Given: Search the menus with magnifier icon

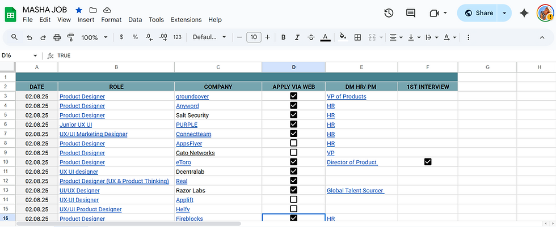Looking at the screenshot, I should [x=15, y=37].
